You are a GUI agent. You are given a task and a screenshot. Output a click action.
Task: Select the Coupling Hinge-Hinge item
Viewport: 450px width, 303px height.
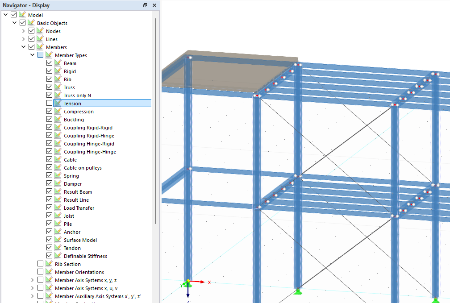(90, 152)
